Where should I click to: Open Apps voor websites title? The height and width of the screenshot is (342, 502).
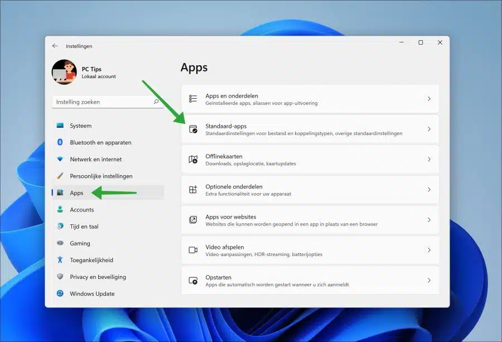(231, 217)
